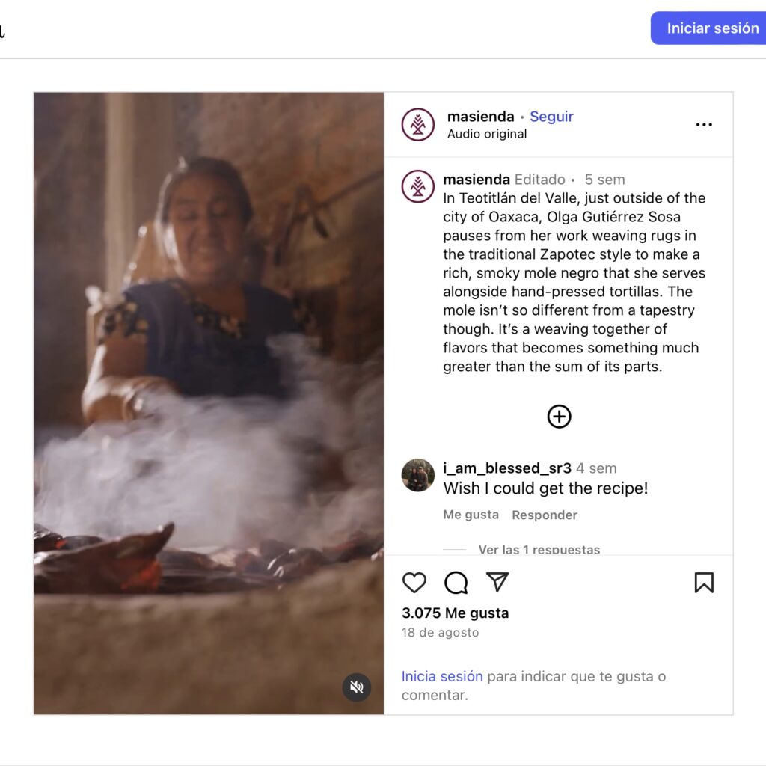Open comments via the speech bubble icon
This screenshot has height=766, width=766.
pyautogui.click(x=456, y=583)
